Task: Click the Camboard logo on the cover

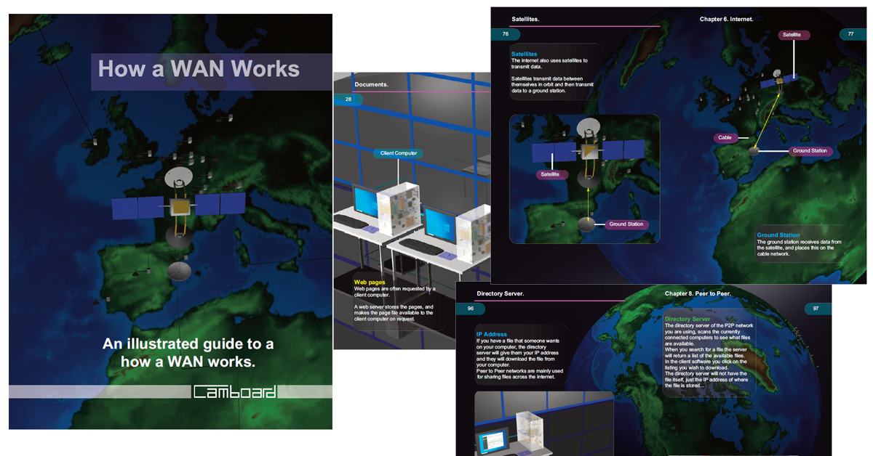Action: pos(234,392)
